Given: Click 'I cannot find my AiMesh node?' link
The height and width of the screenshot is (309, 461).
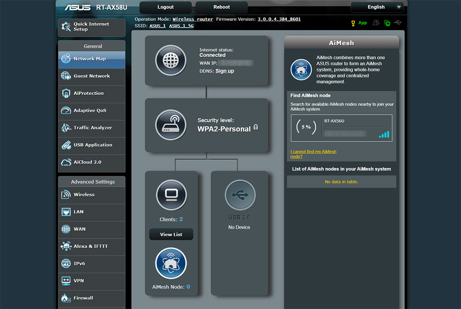Looking at the screenshot, I should [313, 154].
